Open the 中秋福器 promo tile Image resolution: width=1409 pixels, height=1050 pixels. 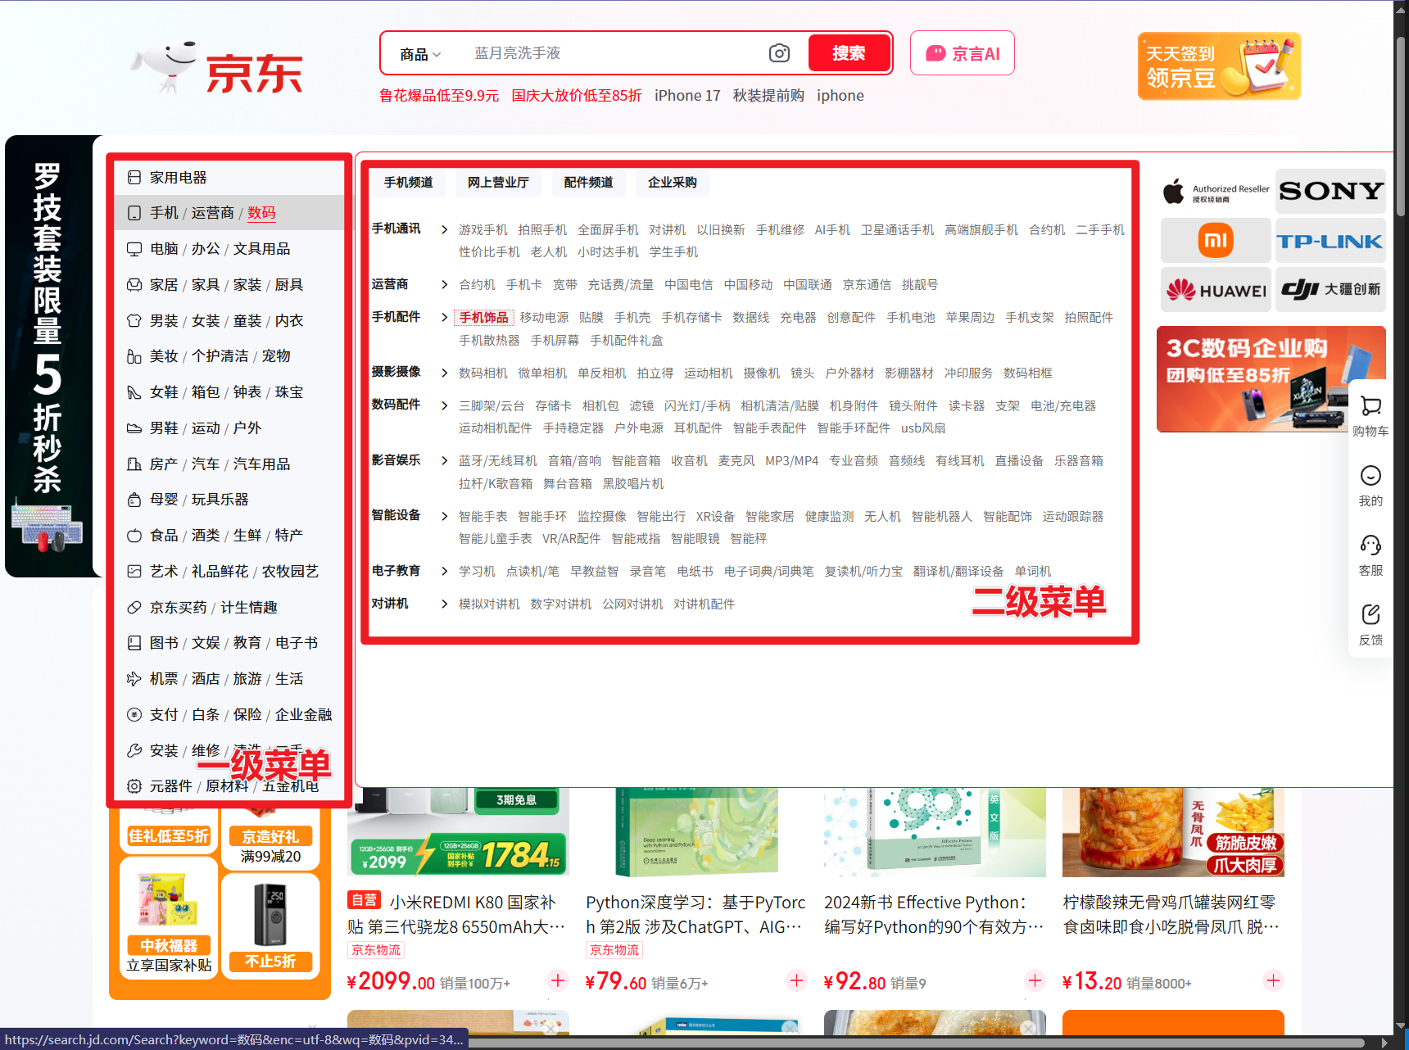pos(169,917)
